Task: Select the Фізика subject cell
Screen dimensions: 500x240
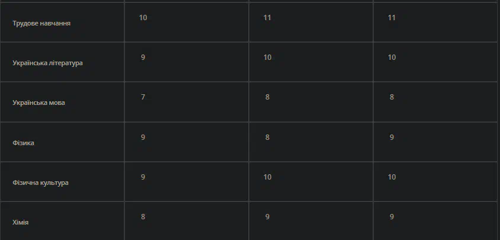Action: click(23, 143)
